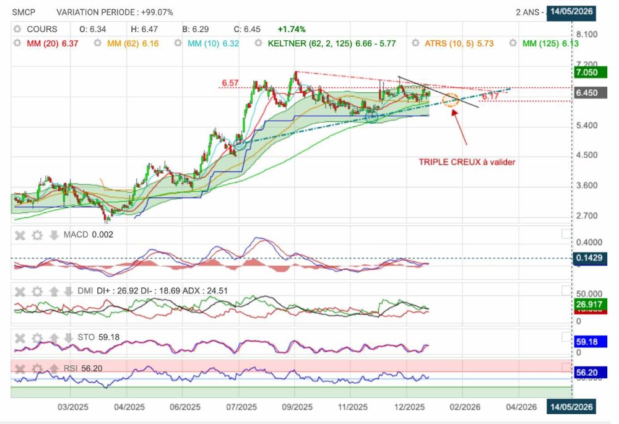Open MACD panel settings gear

37,235
